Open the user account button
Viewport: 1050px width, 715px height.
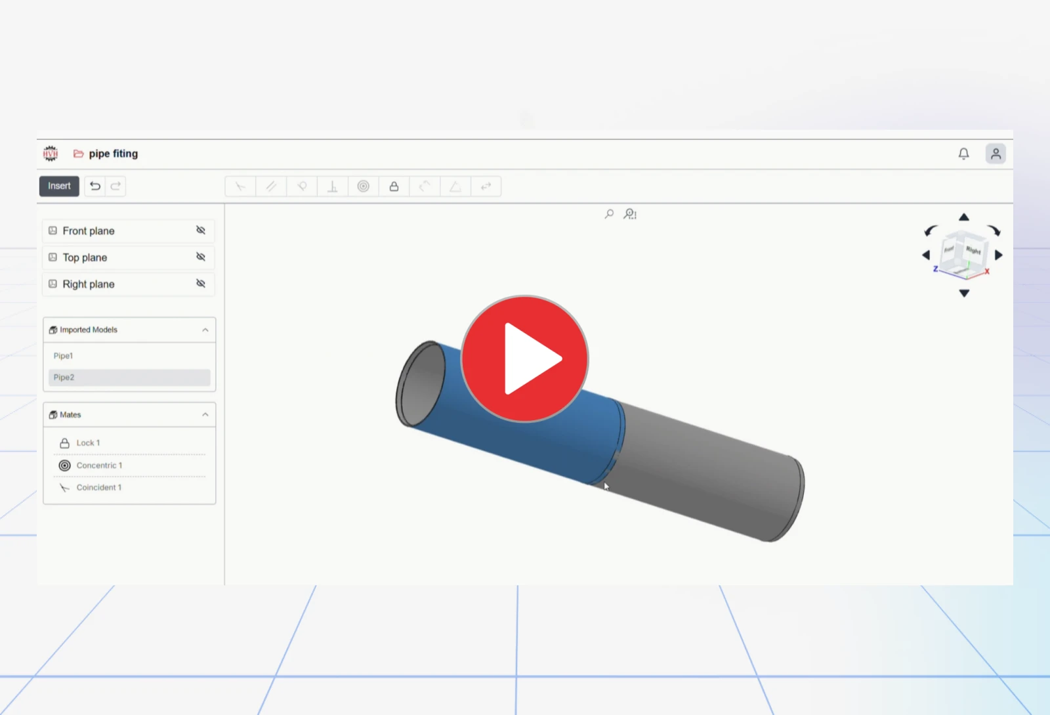(996, 154)
